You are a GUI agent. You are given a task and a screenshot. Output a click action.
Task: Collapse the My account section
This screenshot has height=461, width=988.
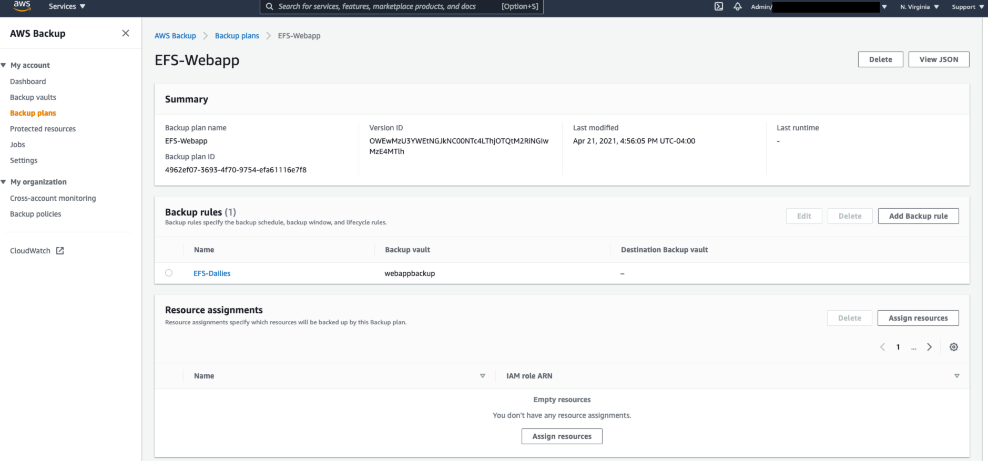[4, 65]
